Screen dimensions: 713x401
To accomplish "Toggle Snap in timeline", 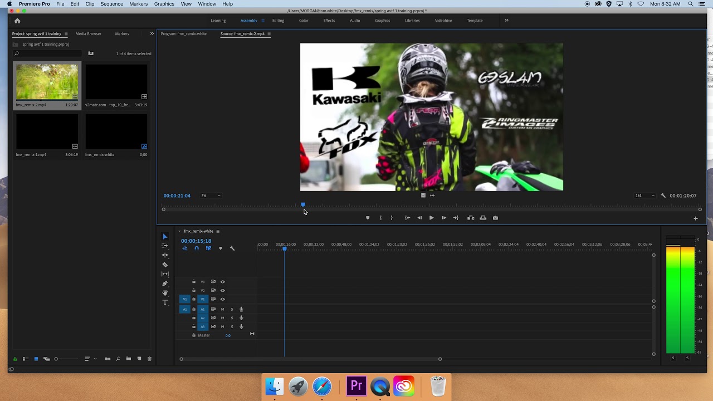I will point(196,248).
